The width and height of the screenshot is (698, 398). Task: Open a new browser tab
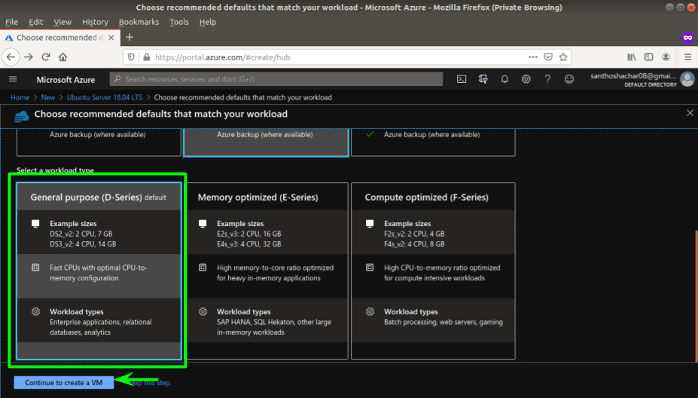pyautogui.click(x=130, y=38)
